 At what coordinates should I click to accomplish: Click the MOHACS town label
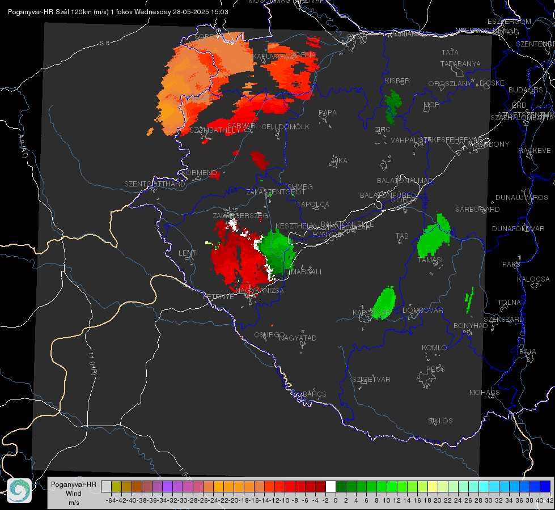(485, 393)
